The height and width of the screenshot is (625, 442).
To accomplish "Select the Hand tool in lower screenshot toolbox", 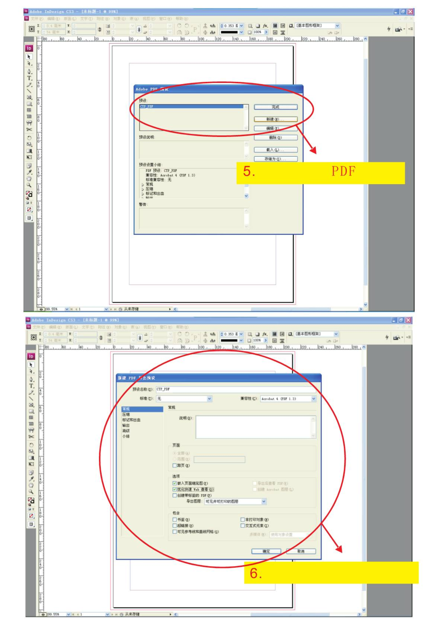I will point(31,485).
